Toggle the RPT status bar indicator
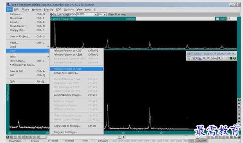243x143 pixels. coord(147,141)
